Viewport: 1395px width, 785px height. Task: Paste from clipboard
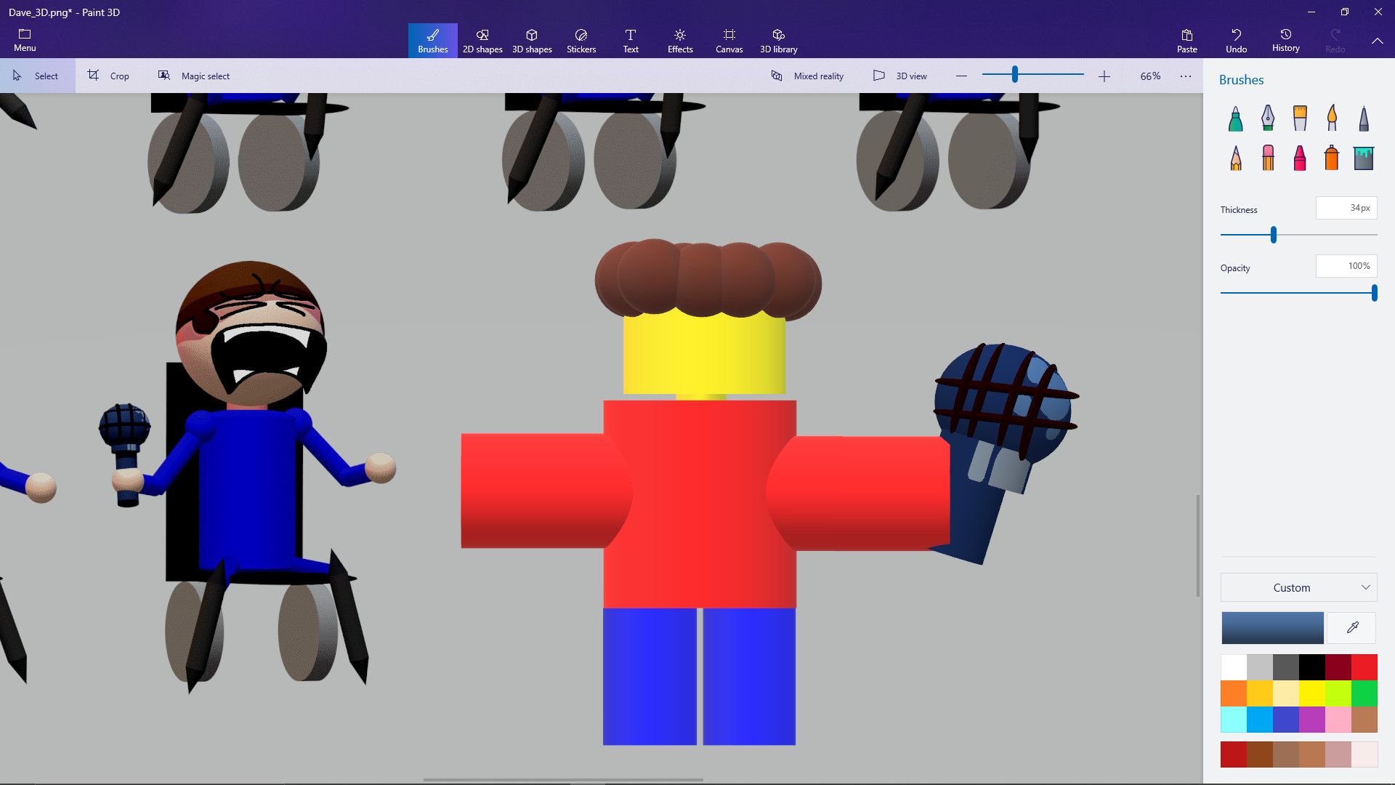pyautogui.click(x=1187, y=41)
